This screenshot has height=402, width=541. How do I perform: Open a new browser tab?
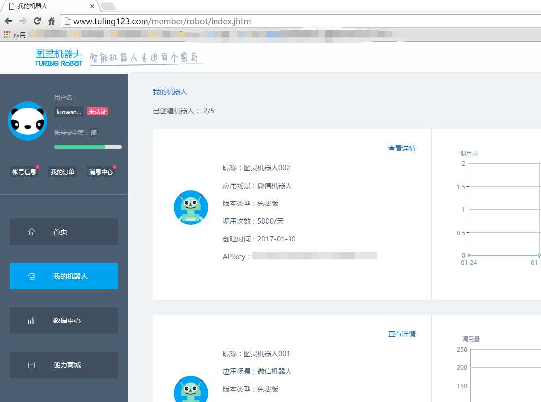click(108, 6)
